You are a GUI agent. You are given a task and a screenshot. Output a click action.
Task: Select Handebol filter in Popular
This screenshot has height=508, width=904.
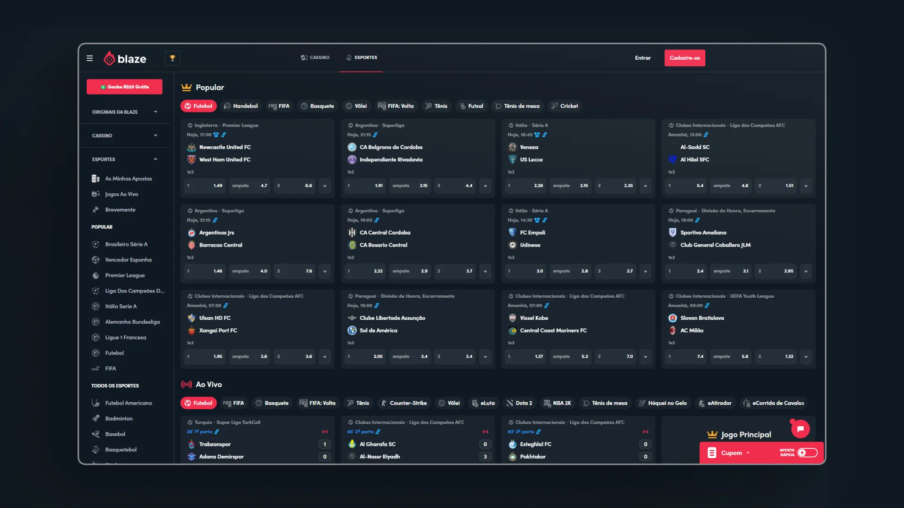(241, 106)
